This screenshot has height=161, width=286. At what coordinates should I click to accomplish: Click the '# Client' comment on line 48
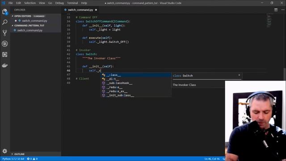pyautogui.click(x=82, y=79)
